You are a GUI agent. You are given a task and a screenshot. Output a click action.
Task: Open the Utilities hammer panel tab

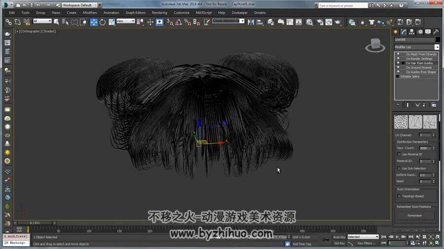click(x=436, y=32)
